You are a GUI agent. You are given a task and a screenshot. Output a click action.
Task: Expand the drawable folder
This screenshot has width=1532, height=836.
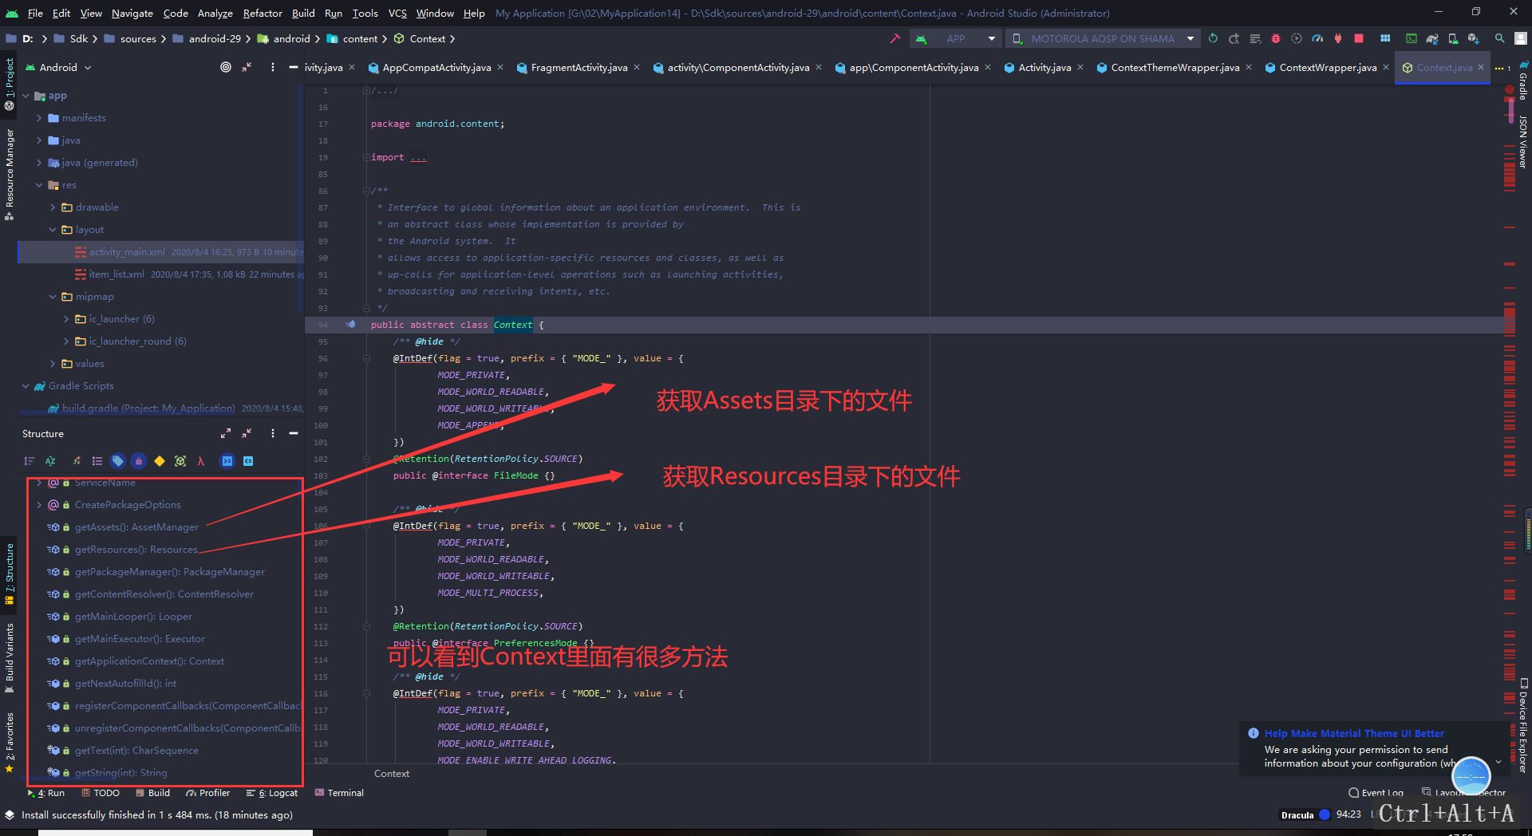tap(53, 207)
